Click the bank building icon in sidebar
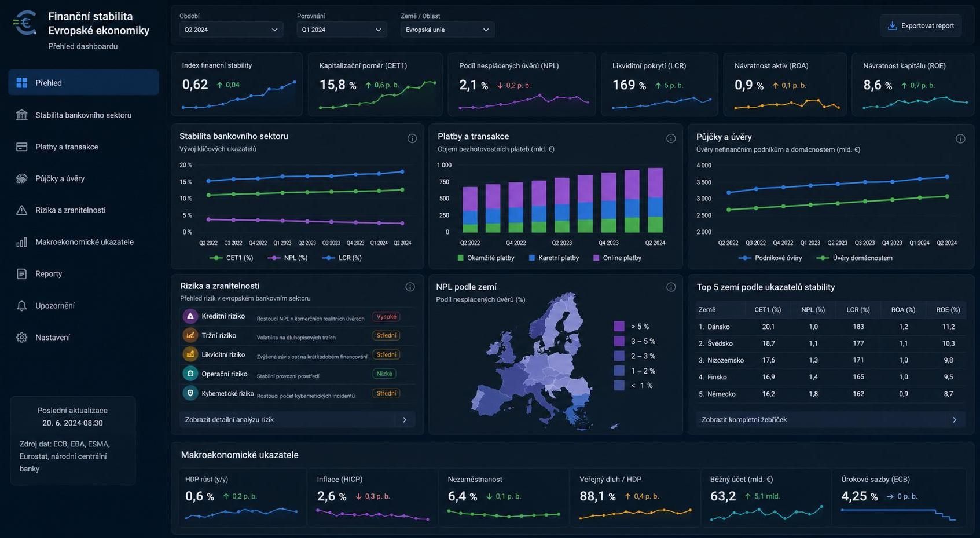Viewport: 980px width, 538px height. [22, 115]
